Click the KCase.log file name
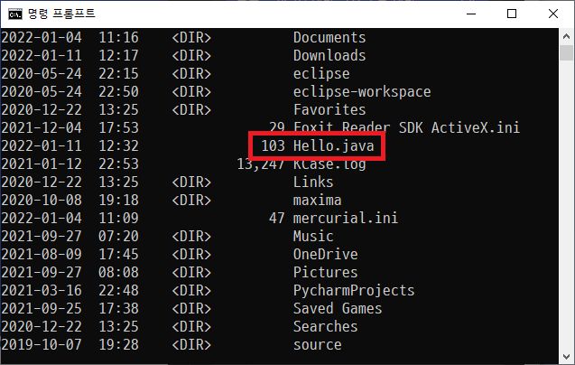The height and width of the screenshot is (365, 575). pyautogui.click(x=329, y=164)
